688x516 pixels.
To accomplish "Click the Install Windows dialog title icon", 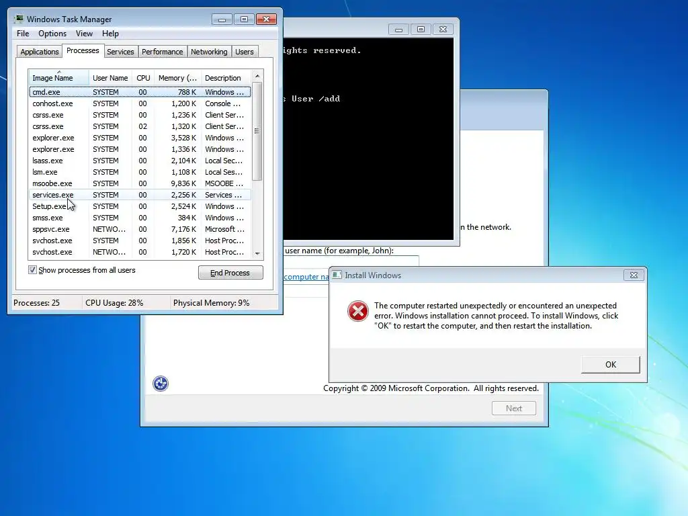I will coord(337,275).
